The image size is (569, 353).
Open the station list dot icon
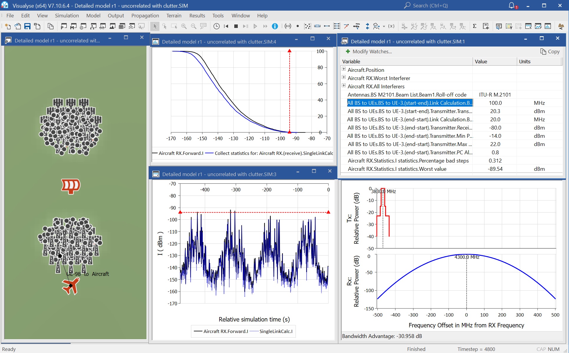298,26
